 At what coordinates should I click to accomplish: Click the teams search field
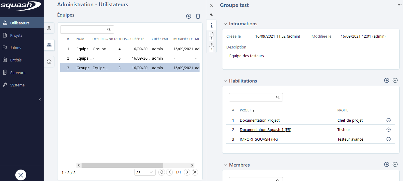point(84,29)
